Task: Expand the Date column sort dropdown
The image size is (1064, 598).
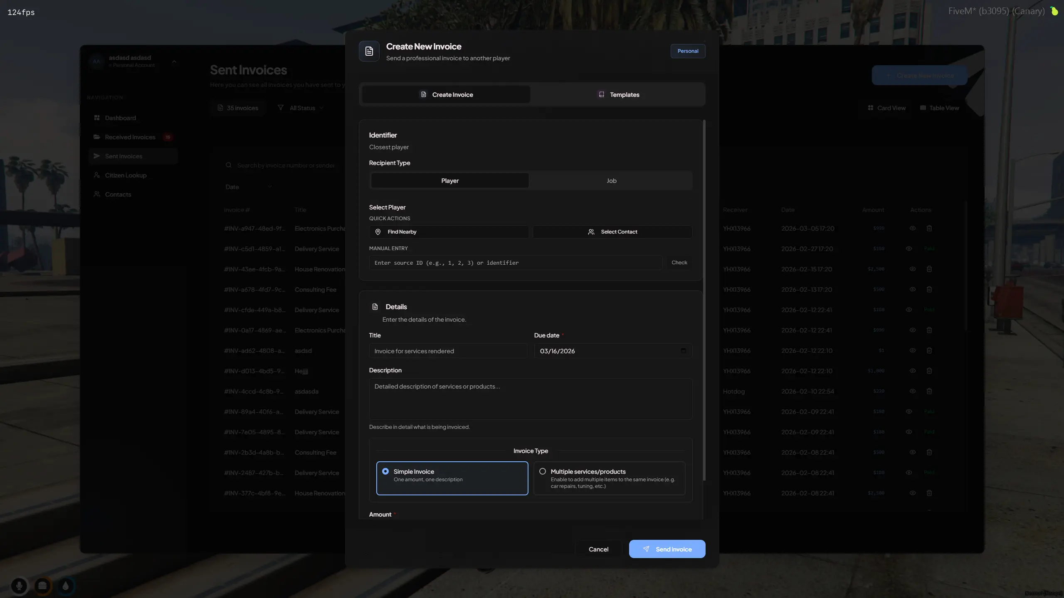Action: pyautogui.click(x=249, y=187)
